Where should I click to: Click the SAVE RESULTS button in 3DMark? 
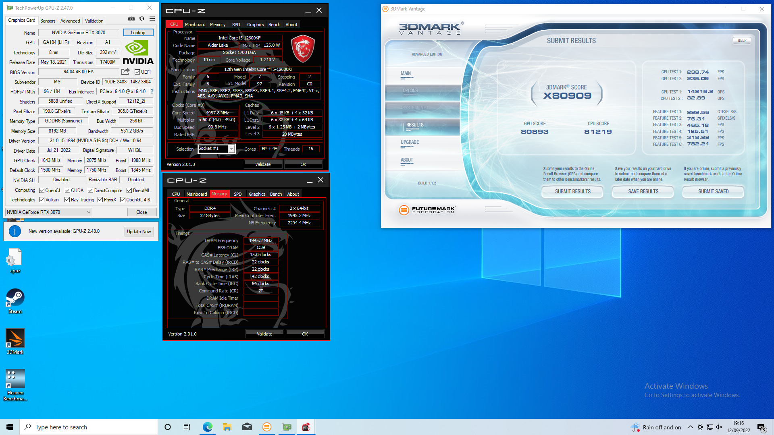643,191
